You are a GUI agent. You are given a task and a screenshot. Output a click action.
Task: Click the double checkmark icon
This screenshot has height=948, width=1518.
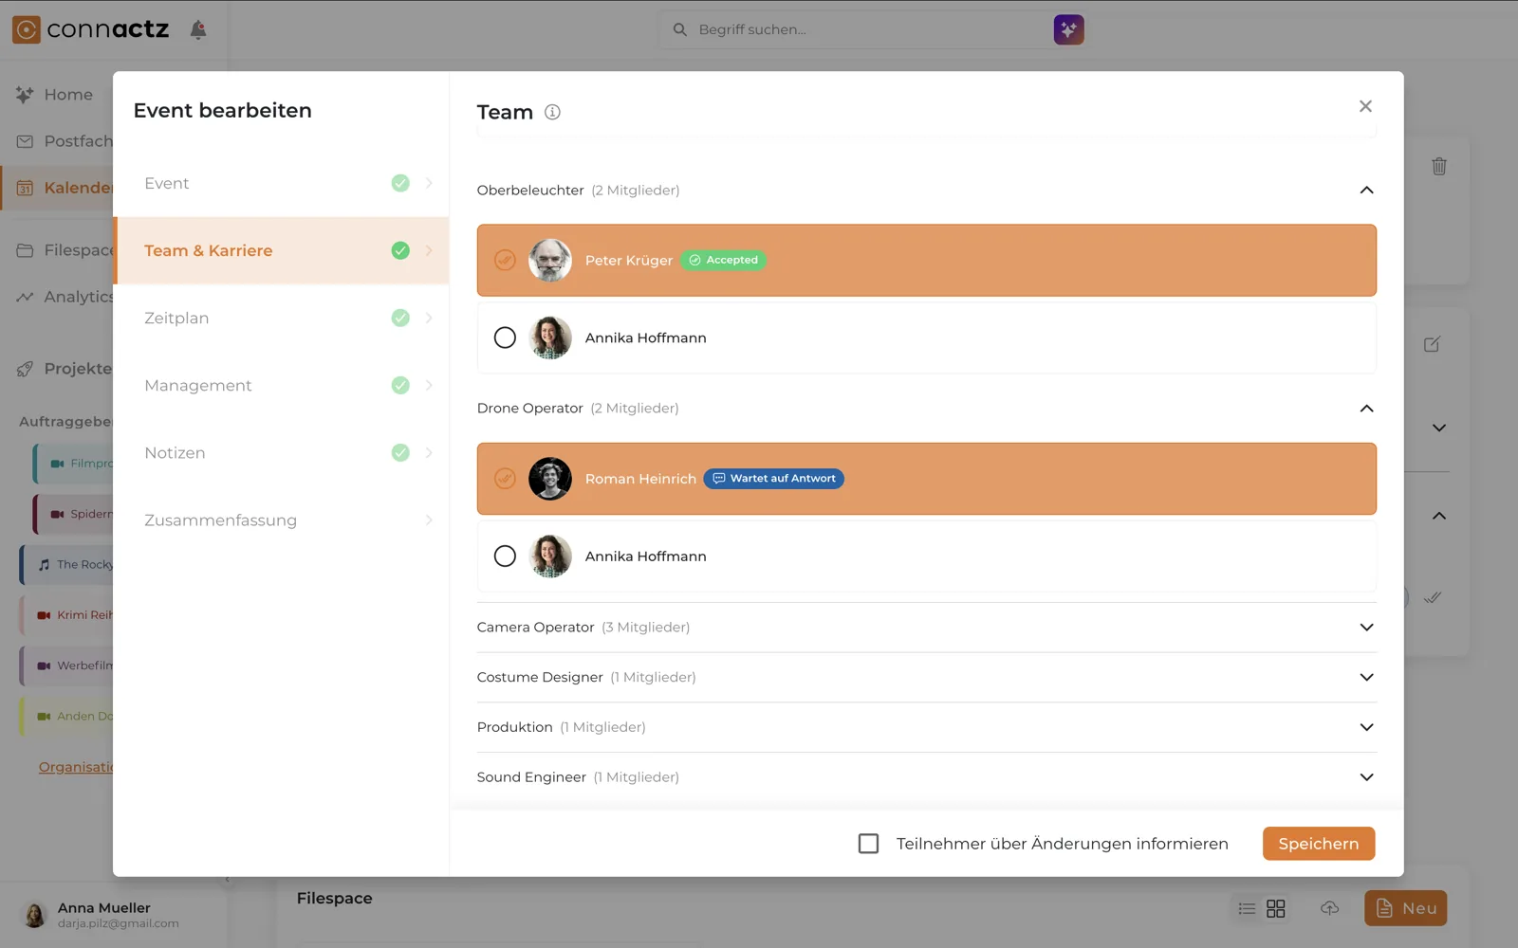point(1433,597)
